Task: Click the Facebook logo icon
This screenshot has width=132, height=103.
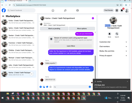Action: coord(4,10)
